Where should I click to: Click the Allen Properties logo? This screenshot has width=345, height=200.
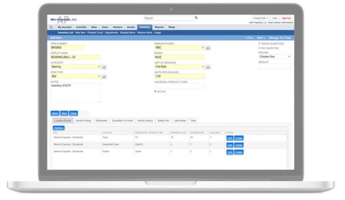point(64,19)
